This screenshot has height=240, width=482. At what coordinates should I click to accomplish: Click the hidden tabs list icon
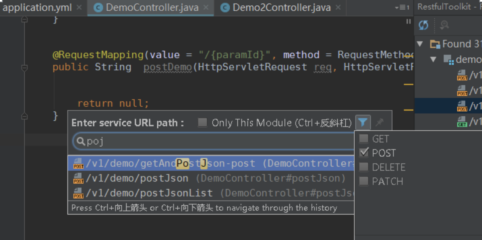(x=402, y=7)
